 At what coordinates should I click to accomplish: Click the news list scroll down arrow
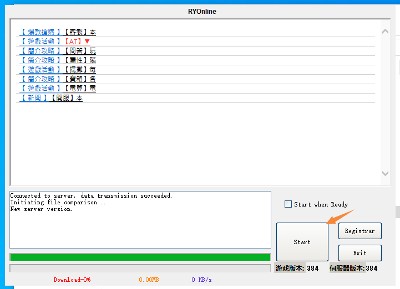[x=385, y=173]
